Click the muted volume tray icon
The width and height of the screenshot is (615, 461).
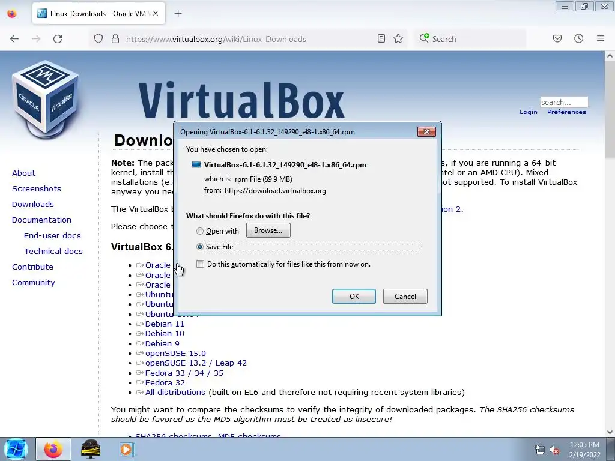554,450
